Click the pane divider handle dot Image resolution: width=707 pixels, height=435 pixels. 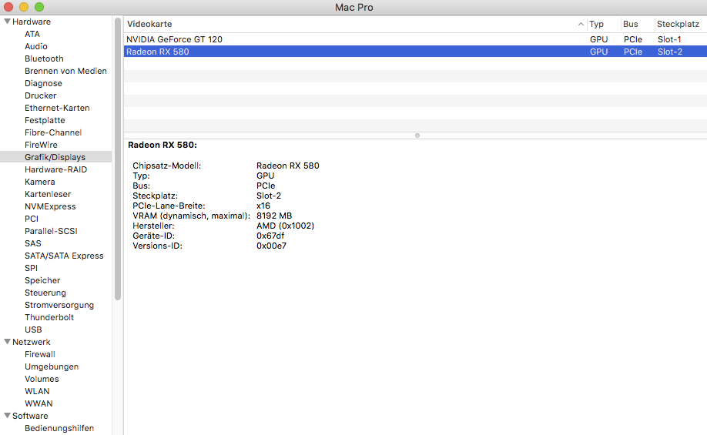coord(417,136)
